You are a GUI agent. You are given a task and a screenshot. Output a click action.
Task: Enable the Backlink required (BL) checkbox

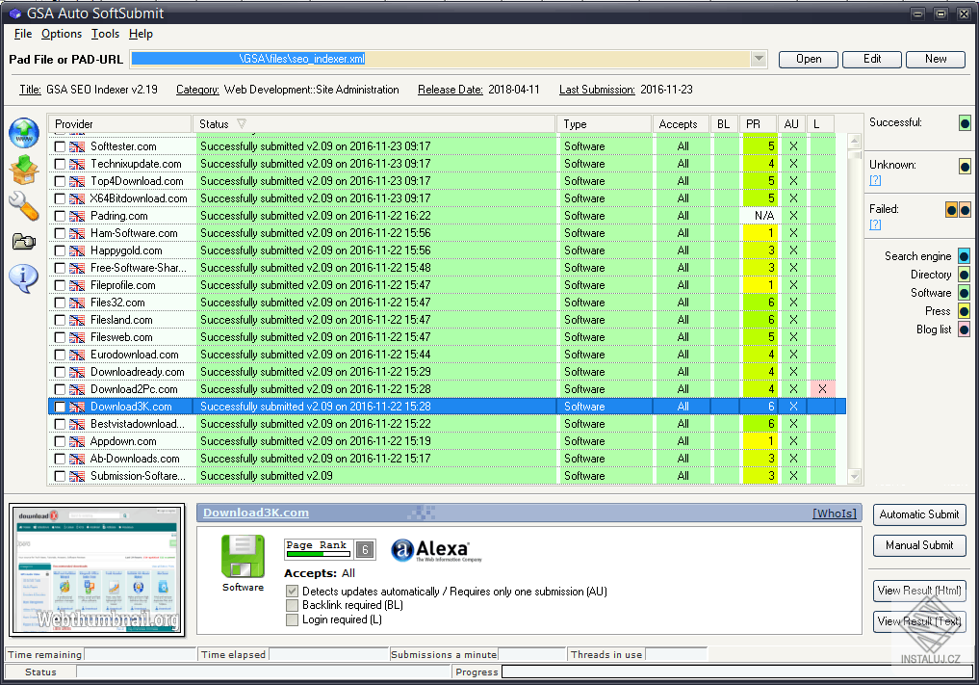click(292, 605)
